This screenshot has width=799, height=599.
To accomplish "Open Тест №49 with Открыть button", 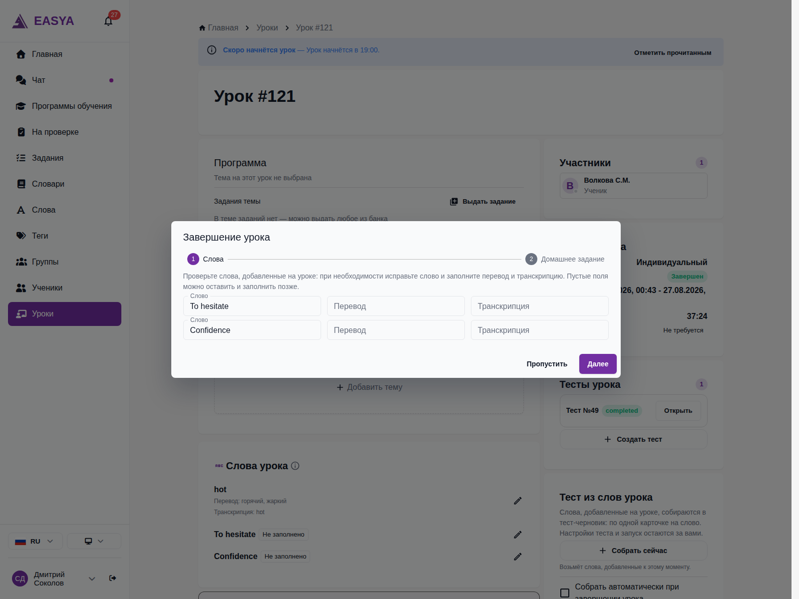I will coord(678,411).
